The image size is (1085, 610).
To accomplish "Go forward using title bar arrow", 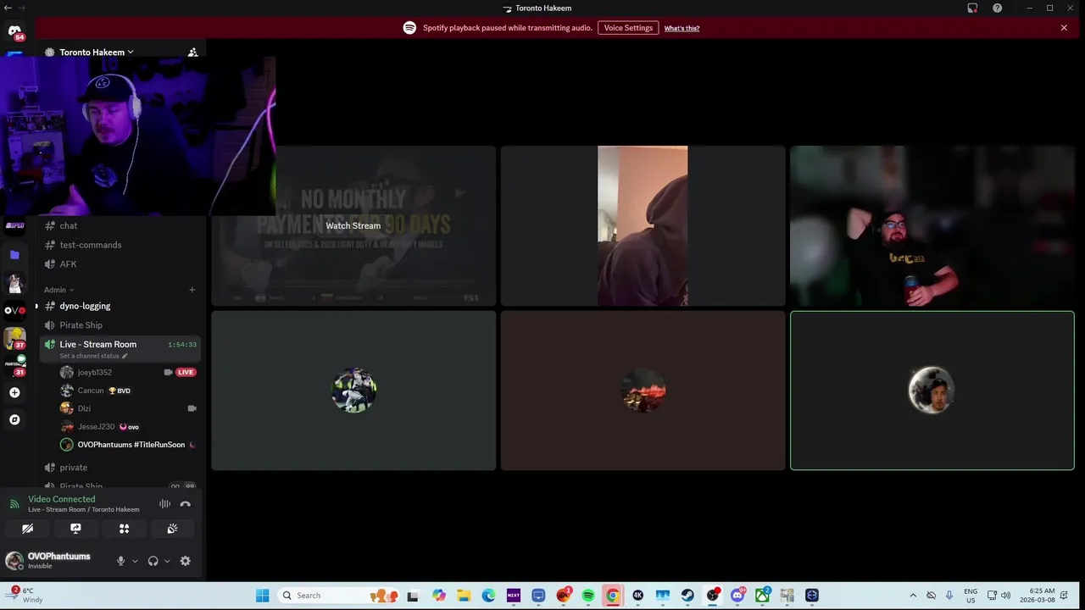I will click(x=21, y=8).
